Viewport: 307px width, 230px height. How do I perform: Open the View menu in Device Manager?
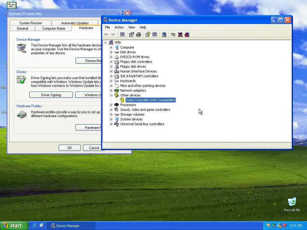(132, 27)
